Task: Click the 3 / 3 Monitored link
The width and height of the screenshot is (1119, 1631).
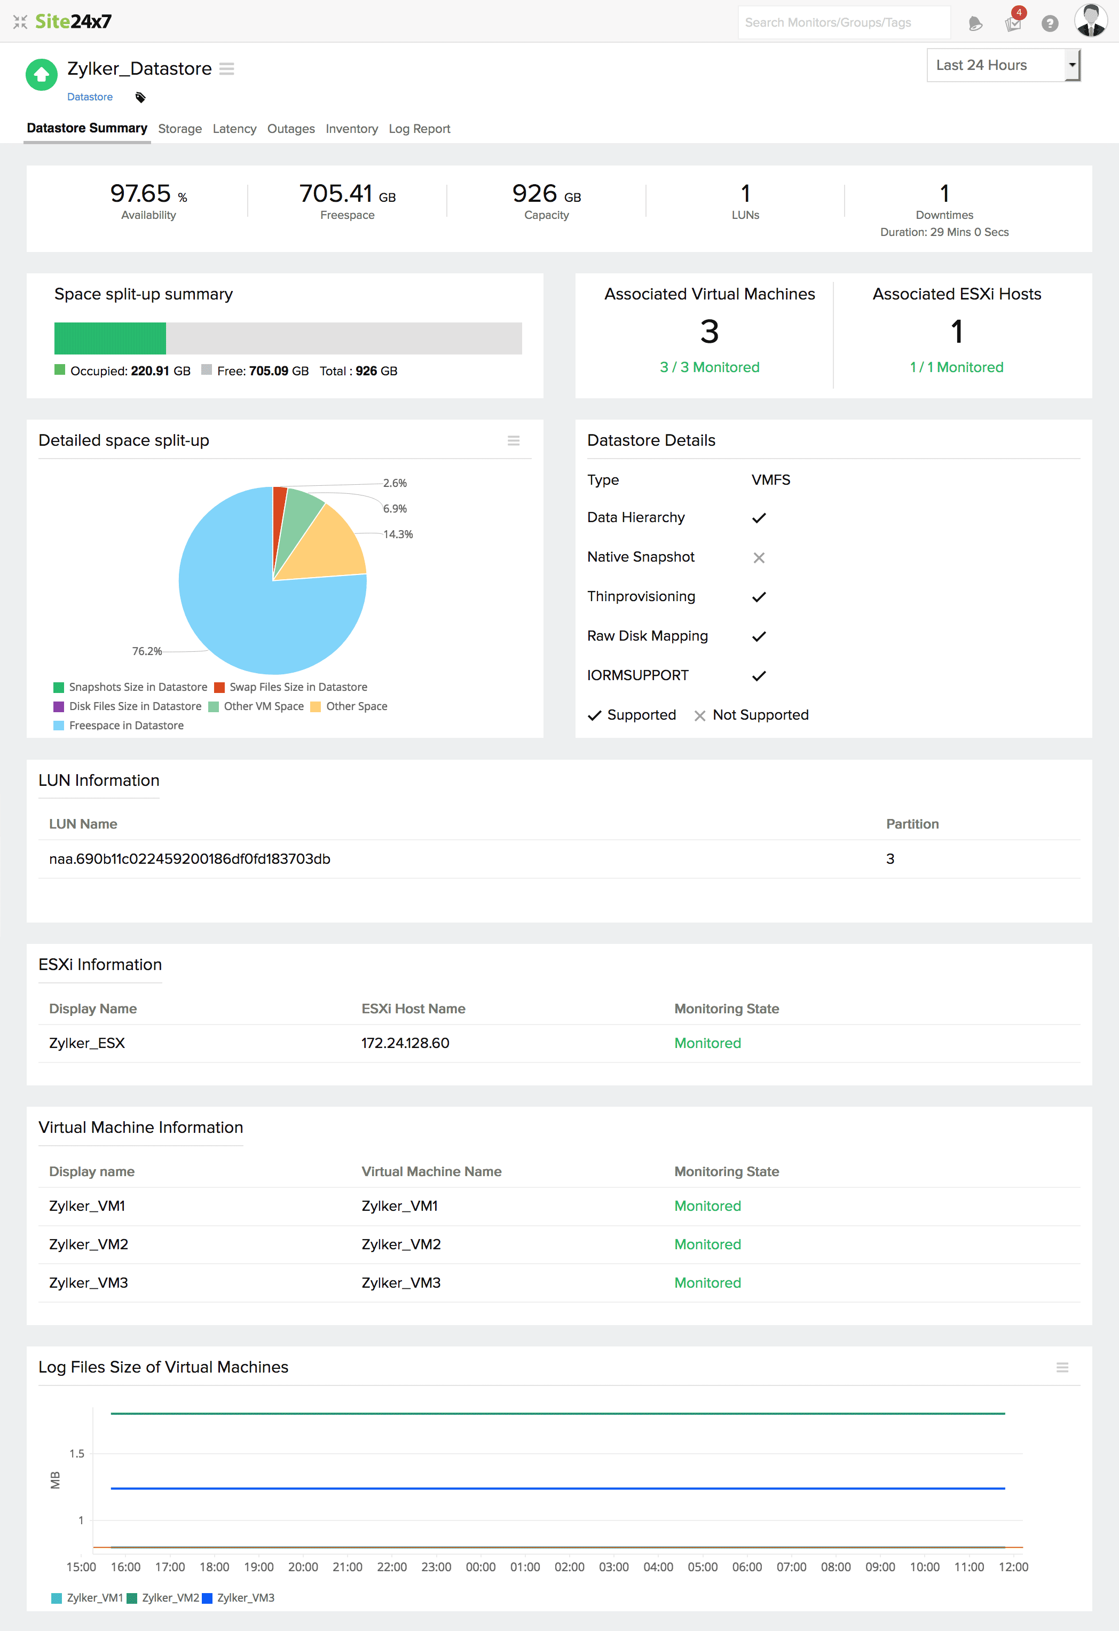Action: 709,366
